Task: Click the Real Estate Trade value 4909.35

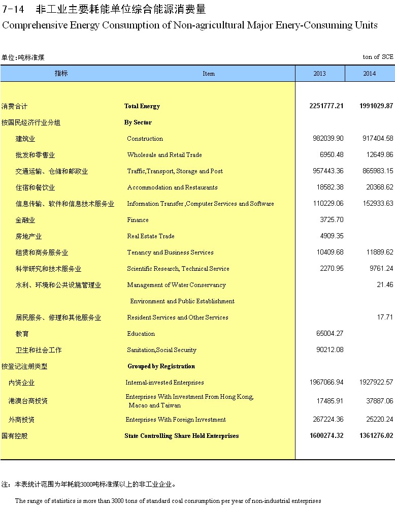Action: coord(332,236)
